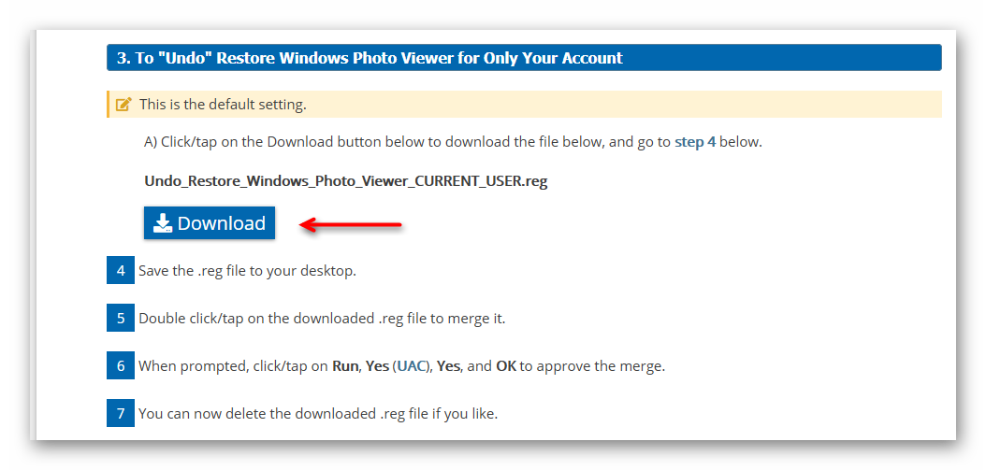The width and height of the screenshot is (986, 470).
Task: Click the phrase "to approve the merge"
Action: [x=592, y=366]
